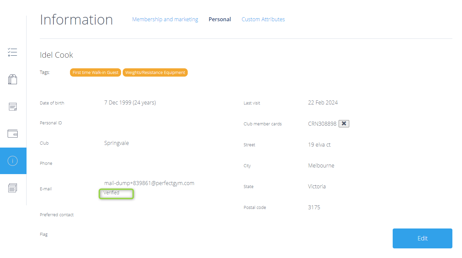Open the stacked documents sidebar icon
The image size is (462, 258).
(13, 188)
